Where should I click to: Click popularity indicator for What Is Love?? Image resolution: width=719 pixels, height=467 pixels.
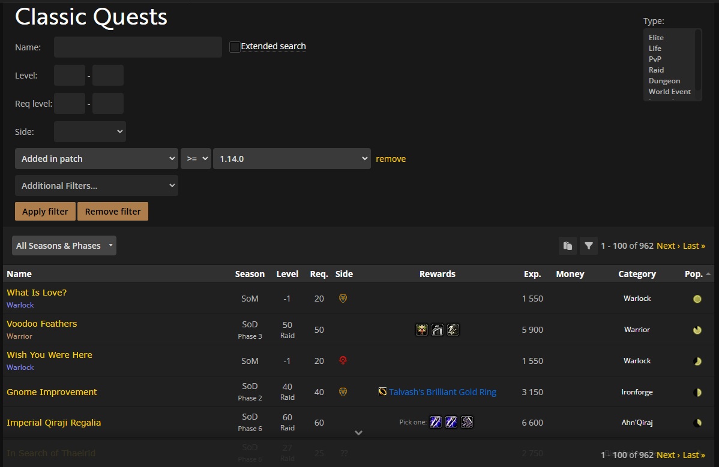[x=697, y=299]
